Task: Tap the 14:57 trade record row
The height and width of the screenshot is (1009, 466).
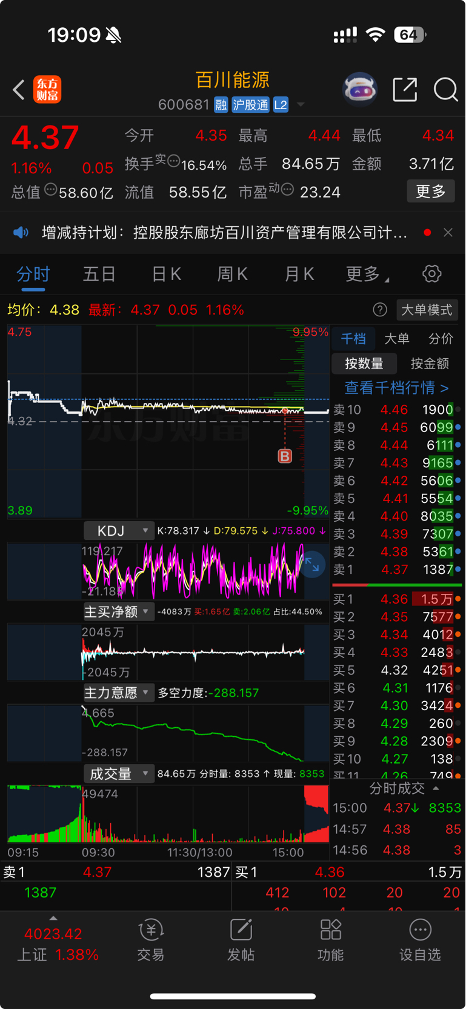Action: point(397,829)
